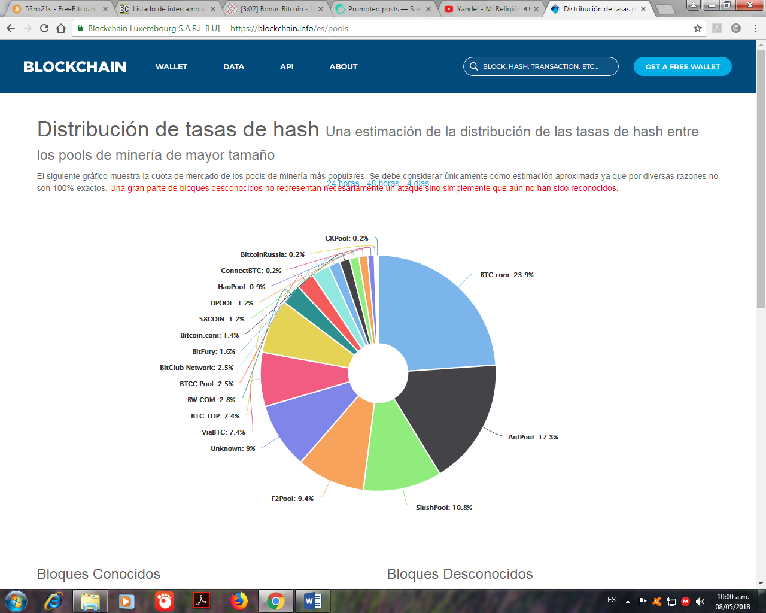Open network status tray icon
Screen dimensions: 766x613
point(671,601)
